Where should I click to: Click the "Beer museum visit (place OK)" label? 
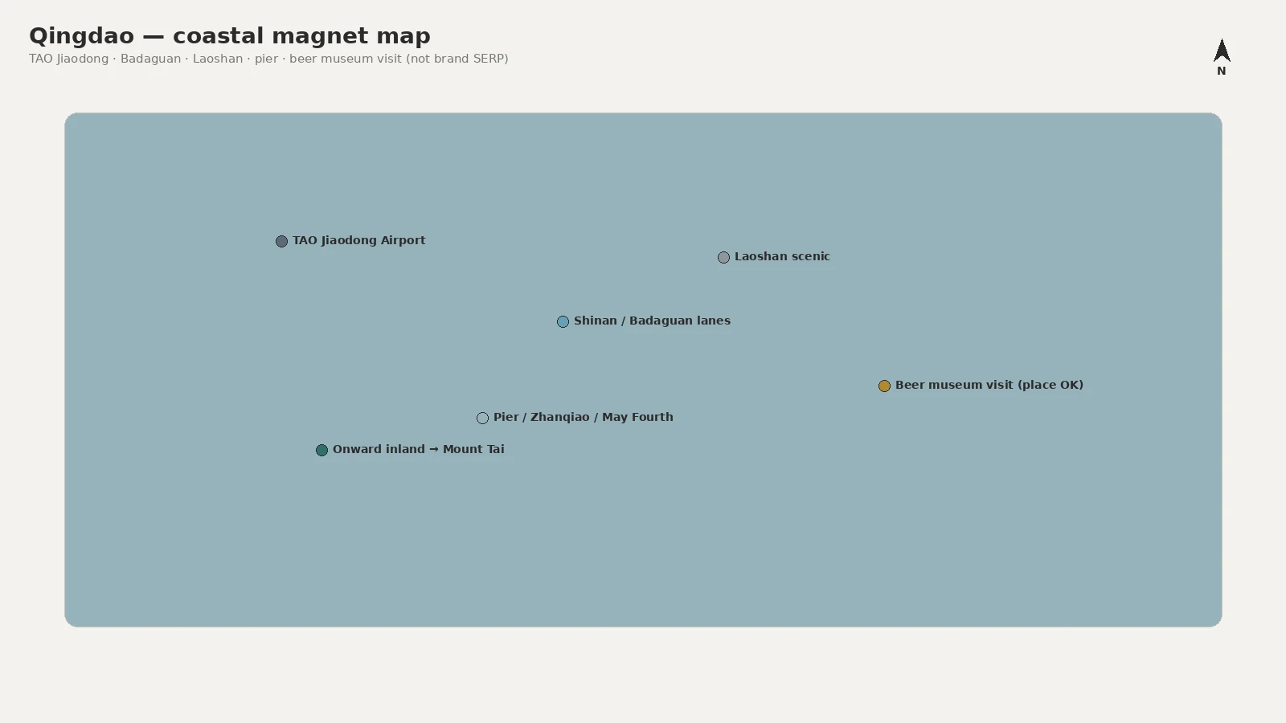[989, 385]
